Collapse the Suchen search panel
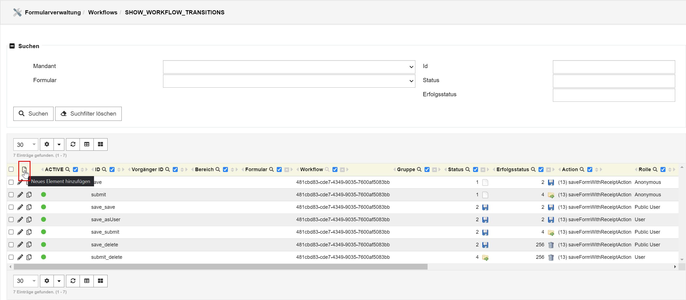Image resolution: width=686 pixels, height=300 pixels. coord(12,46)
